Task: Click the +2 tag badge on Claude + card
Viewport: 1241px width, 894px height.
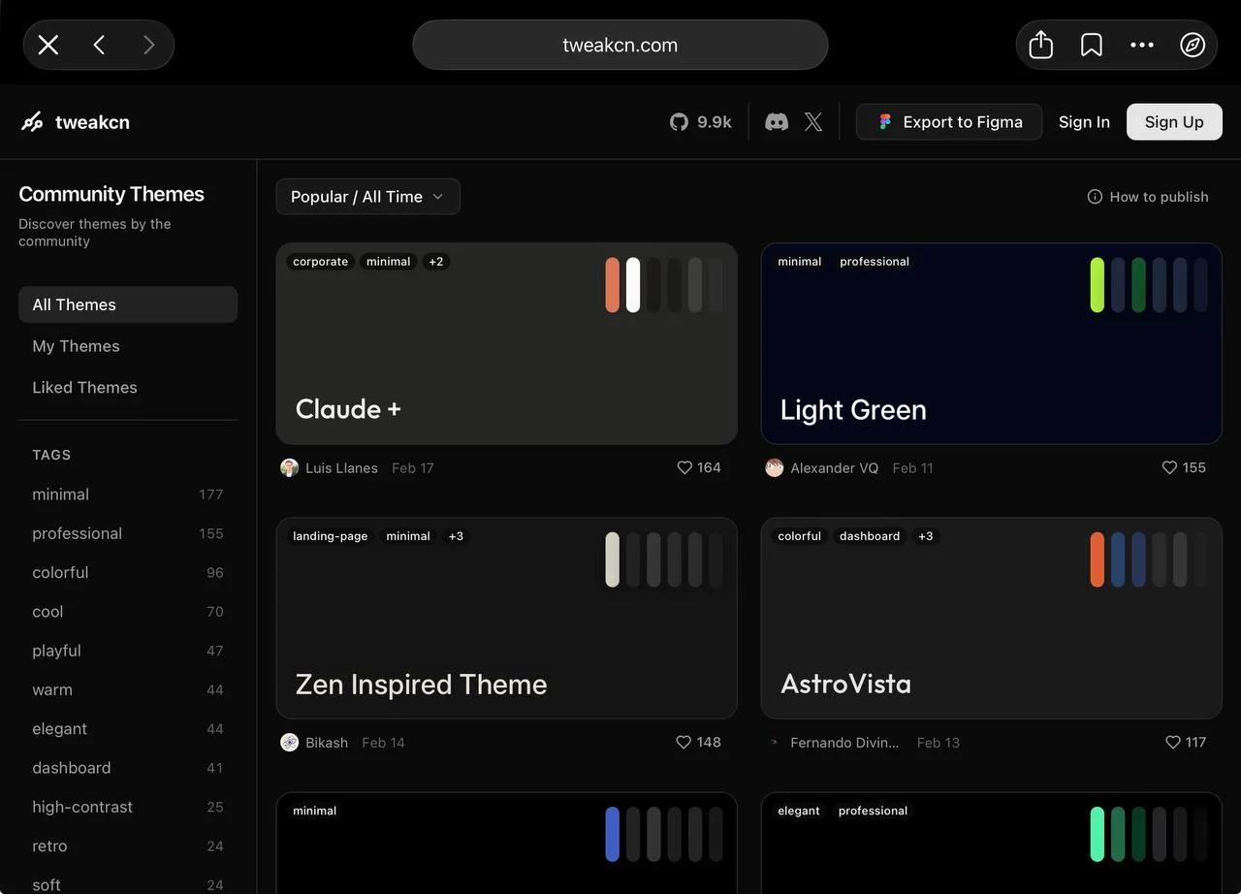Action: click(436, 262)
